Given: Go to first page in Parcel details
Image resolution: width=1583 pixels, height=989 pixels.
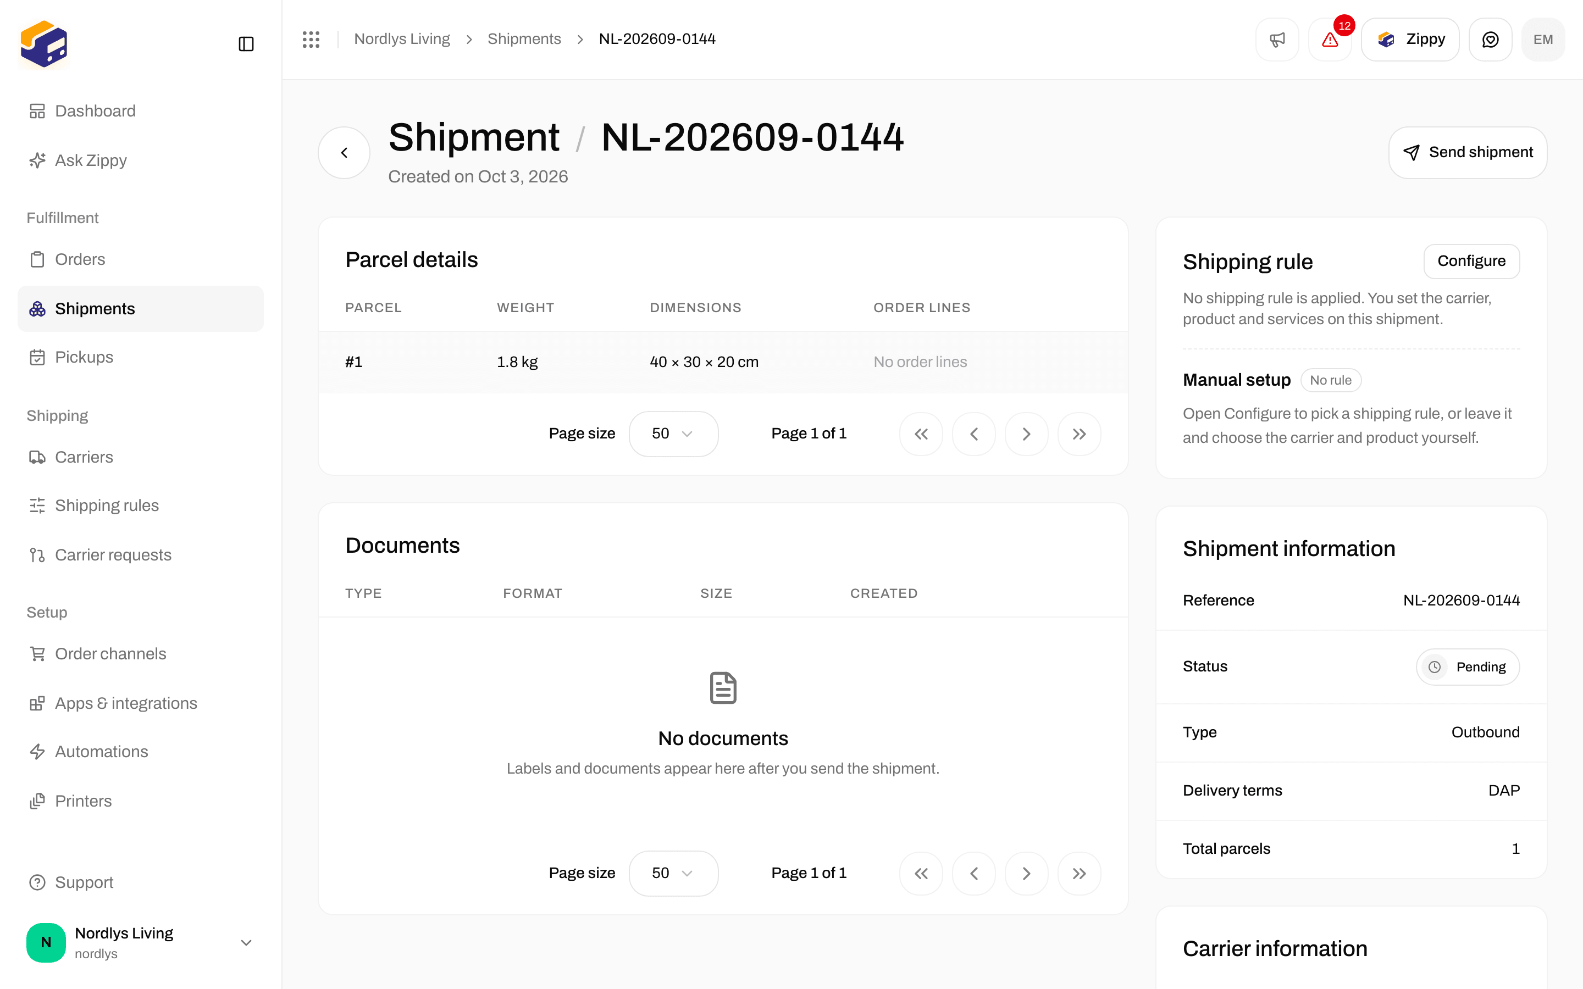Looking at the screenshot, I should pyautogui.click(x=921, y=434).
